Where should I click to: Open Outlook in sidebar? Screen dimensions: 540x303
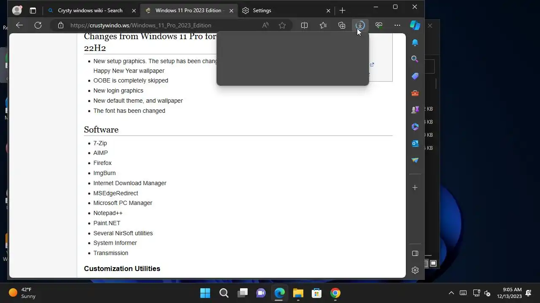(415, 144)
